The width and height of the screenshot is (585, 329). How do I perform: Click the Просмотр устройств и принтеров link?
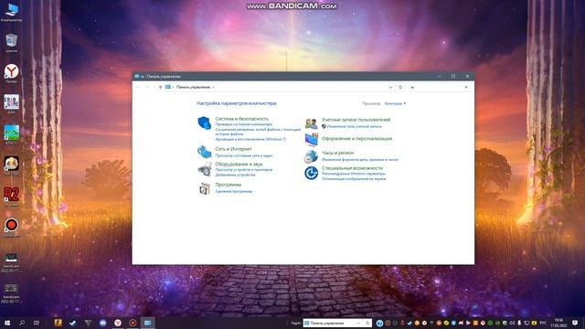click(244, 170)
